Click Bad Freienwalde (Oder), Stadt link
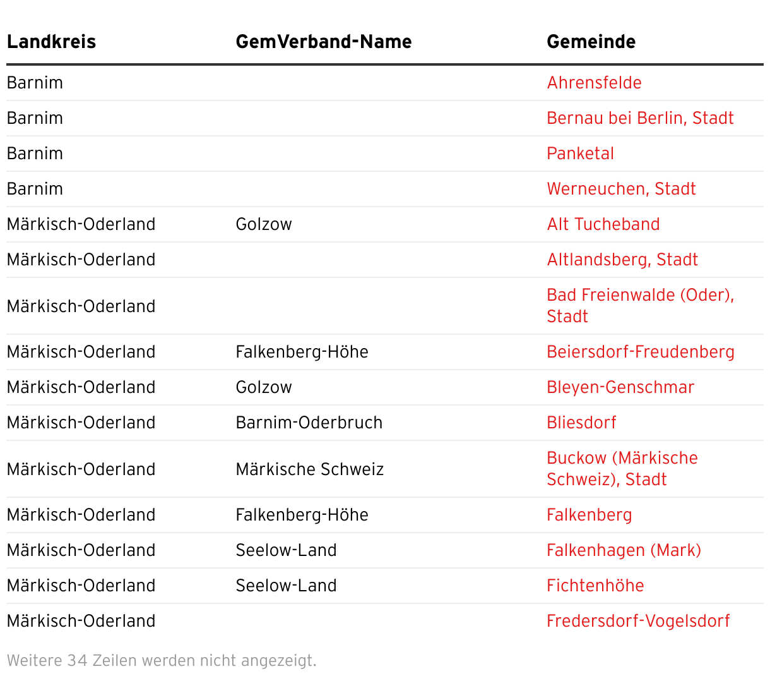770x676 pixels. pyautogui.click(x=640, y=296)
